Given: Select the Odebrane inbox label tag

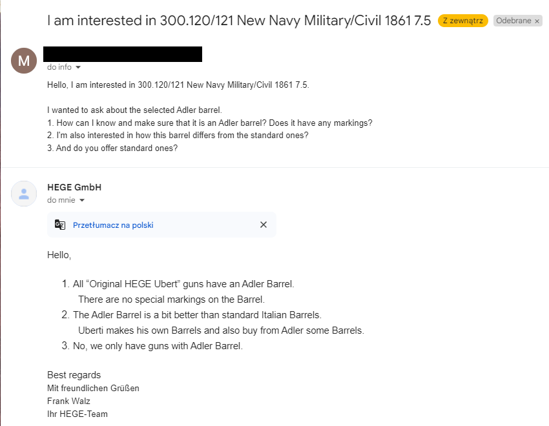Looking at the screenshot, I should (x=513, y=21).
